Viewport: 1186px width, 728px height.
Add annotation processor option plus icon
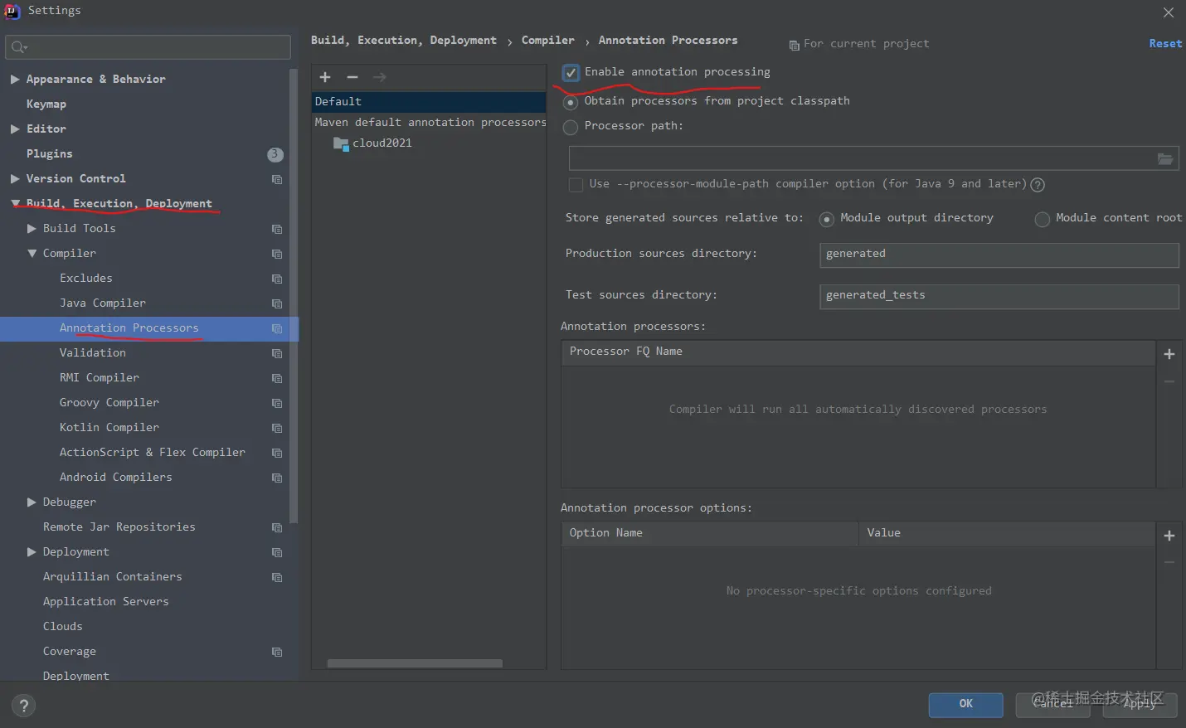tap(1169, 536)
